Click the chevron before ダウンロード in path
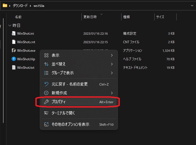 10,6
